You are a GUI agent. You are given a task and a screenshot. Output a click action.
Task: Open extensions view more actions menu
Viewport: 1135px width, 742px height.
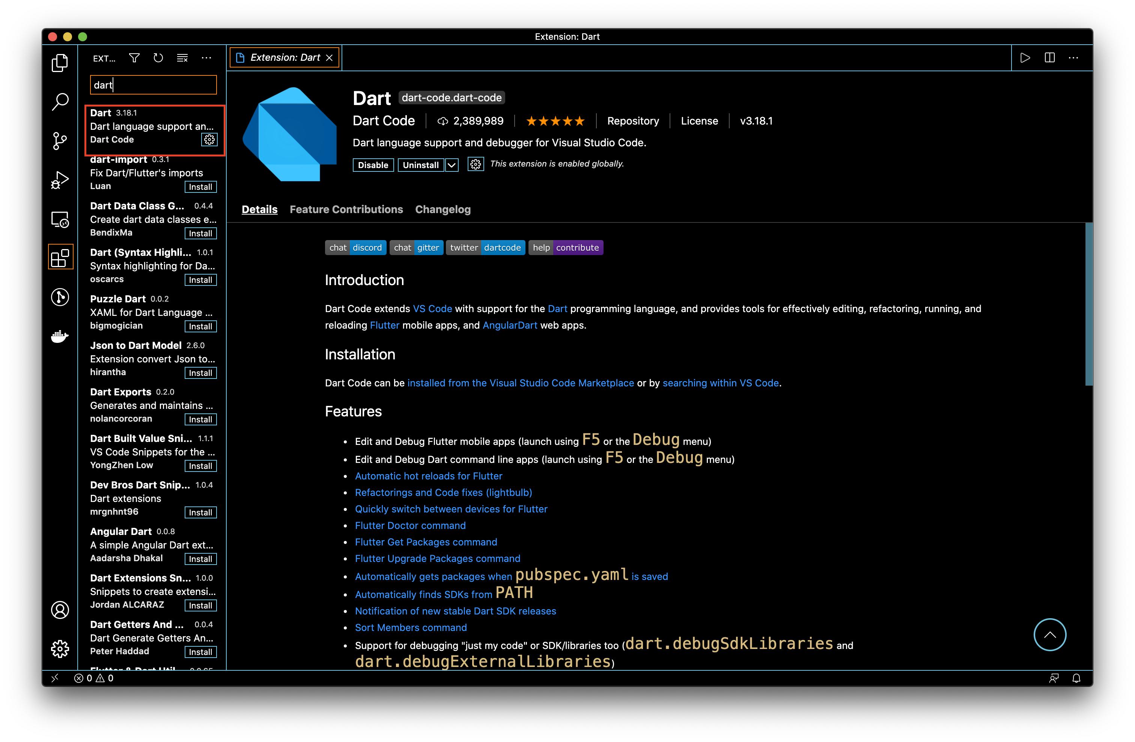click(x=206, y=58)
